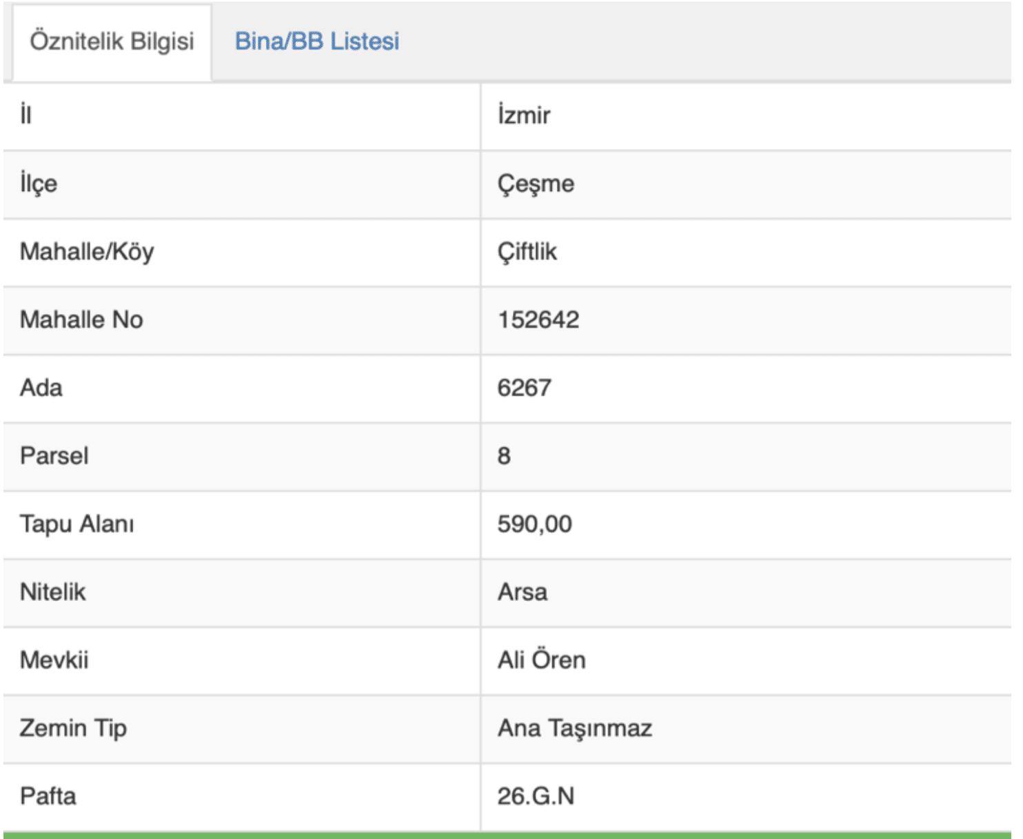Click the Mevkii value Ali Ören
The height and width of the screenshot is (839, 1023).
click(x=541, y=660)
